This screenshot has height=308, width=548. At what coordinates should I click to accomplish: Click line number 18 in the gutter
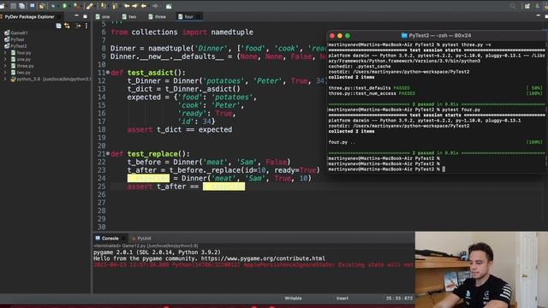pos(101,129)
